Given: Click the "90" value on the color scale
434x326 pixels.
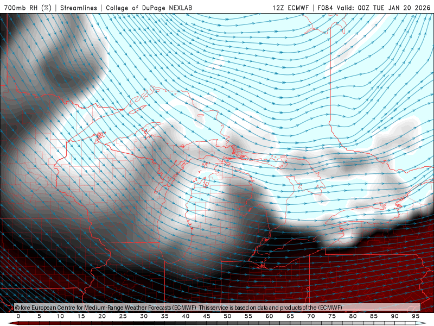Looking at the screenshot, I should pyautogui.click(x=395, y=316).
